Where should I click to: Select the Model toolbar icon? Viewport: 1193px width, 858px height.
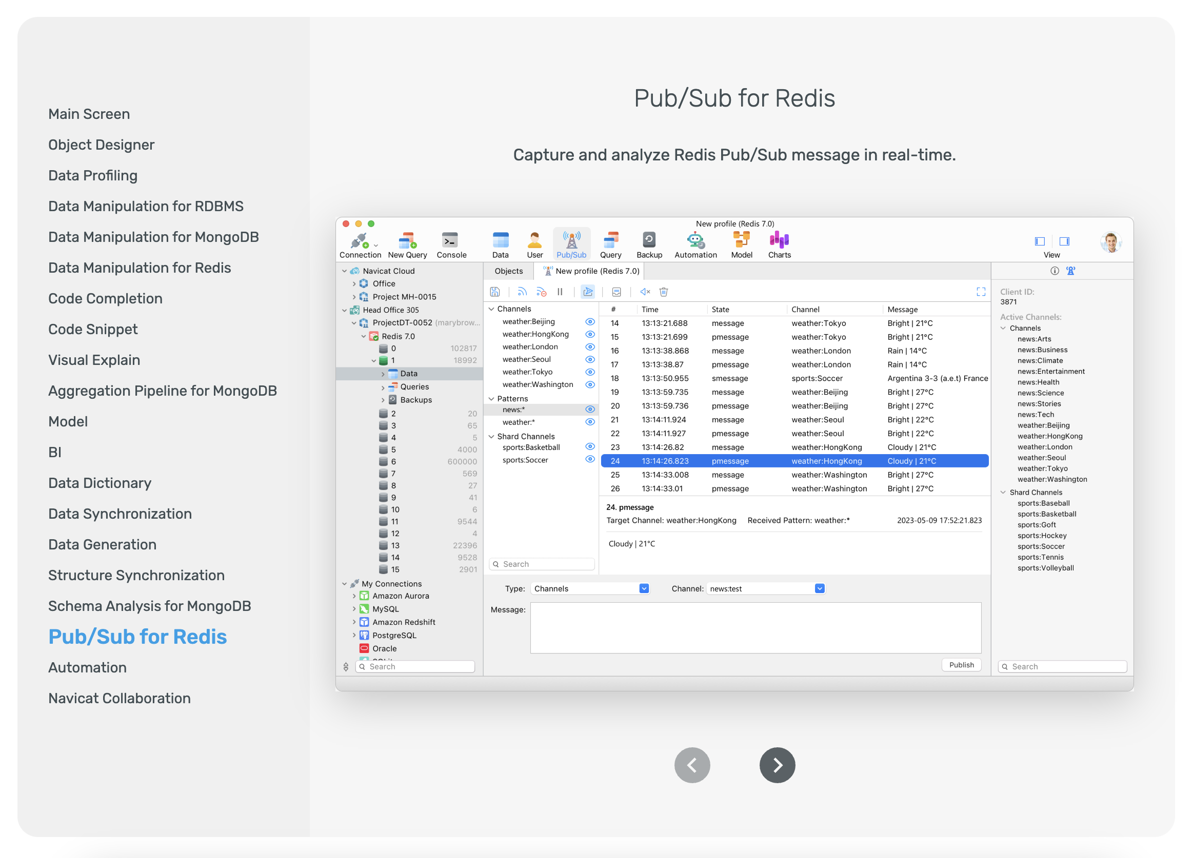(741, 245)
